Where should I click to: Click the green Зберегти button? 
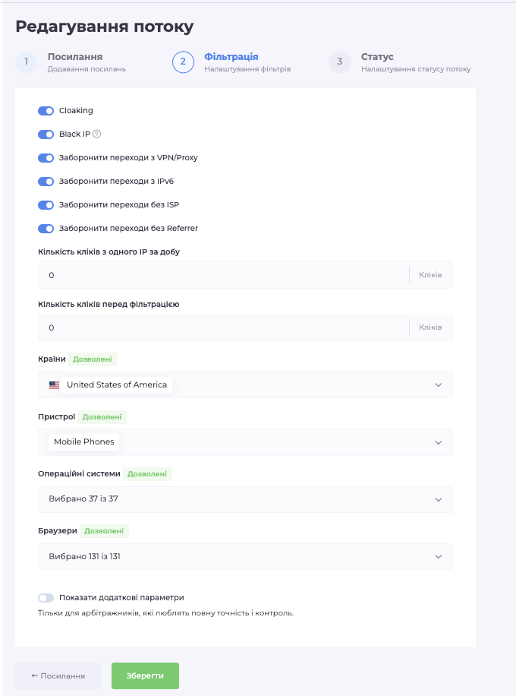(x=145, y=675)
